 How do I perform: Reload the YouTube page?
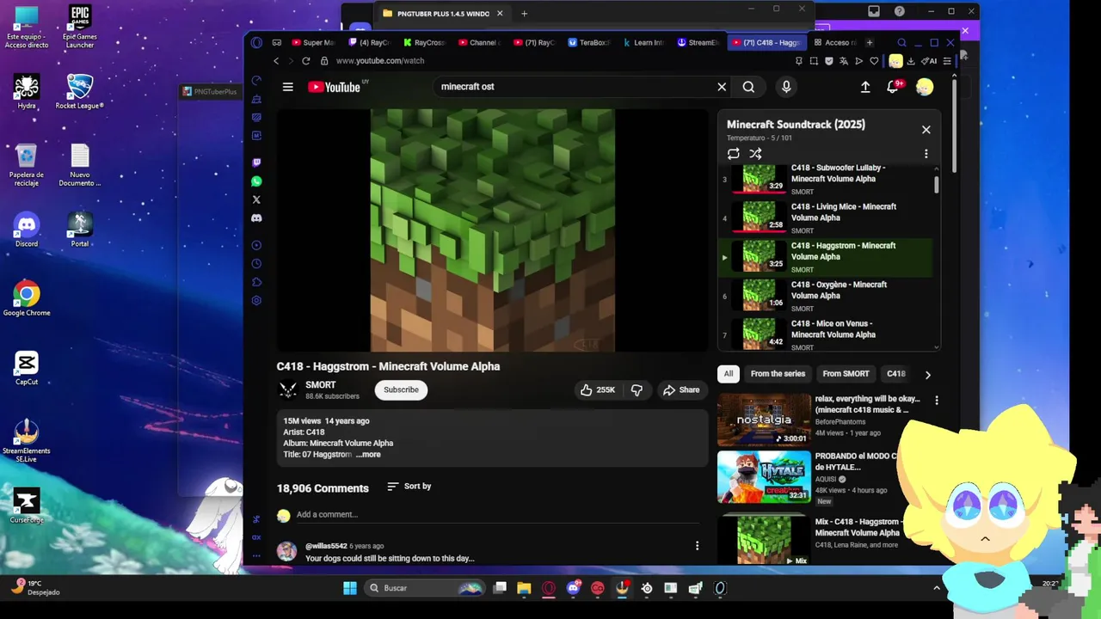coord(305,61)
